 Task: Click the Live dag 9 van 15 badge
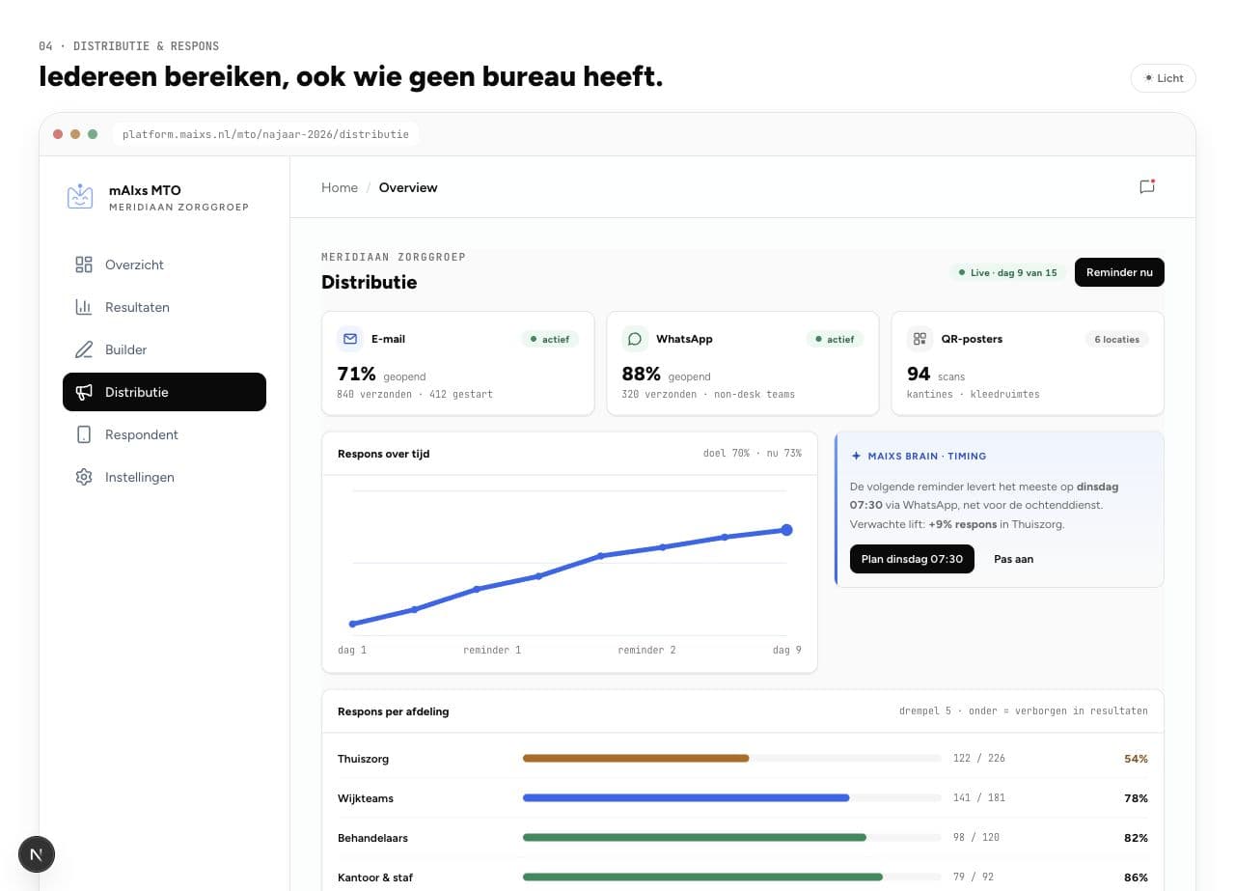tap(1006, 273)
